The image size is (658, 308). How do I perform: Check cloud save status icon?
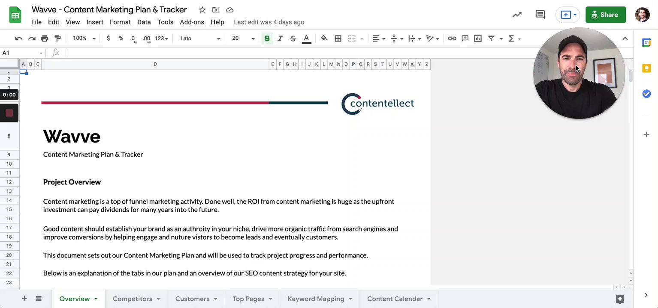pos(229,10)
